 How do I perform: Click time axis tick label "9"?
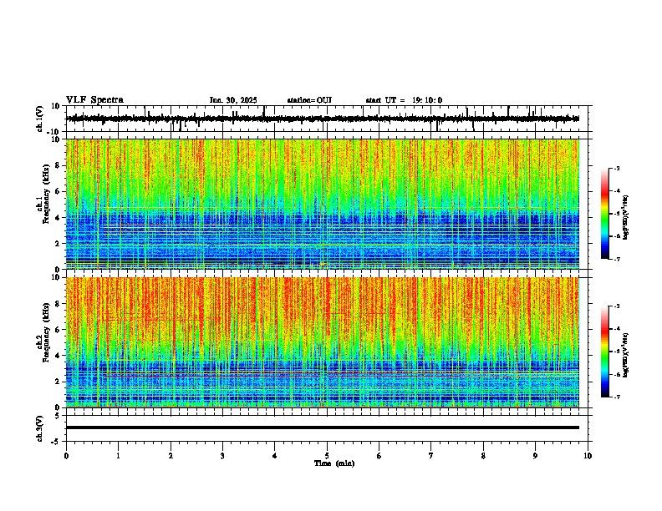(x=535, y=456)
